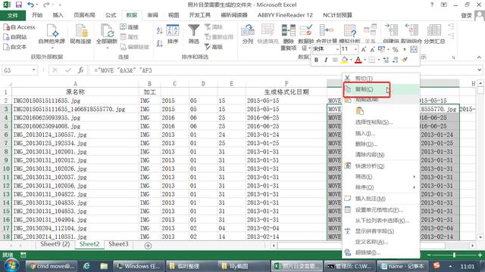Click 登录 (Sign in) in the top right
Viewport: 485px width, 272px height.
point(466,15)
